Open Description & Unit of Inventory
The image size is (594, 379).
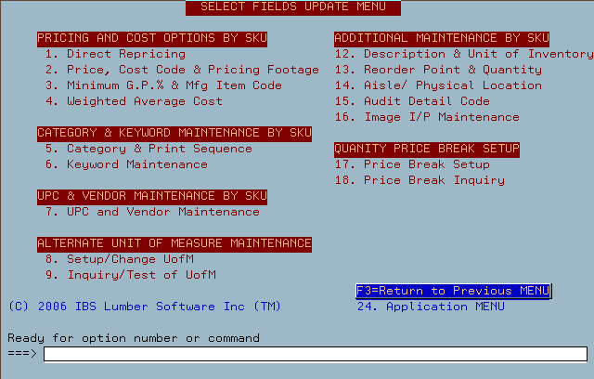464,54
